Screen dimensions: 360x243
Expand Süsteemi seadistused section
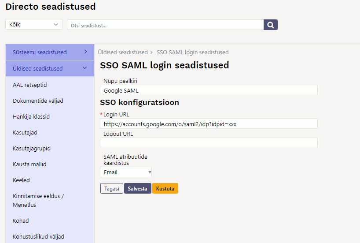tap(50, 52)
